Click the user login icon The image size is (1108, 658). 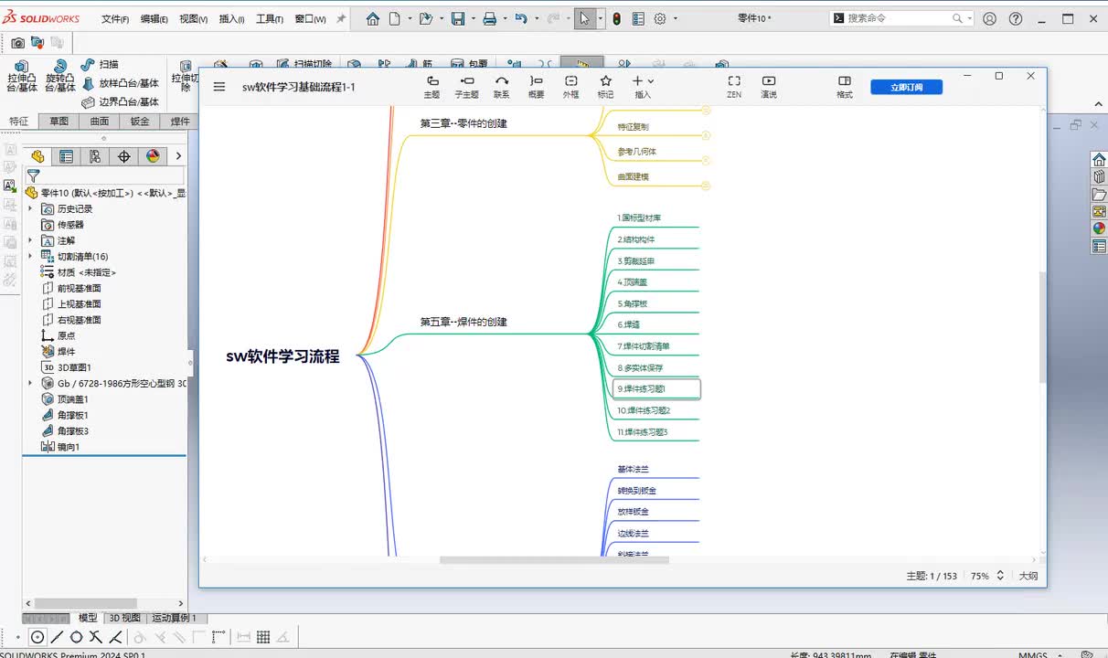coord(989,18)
